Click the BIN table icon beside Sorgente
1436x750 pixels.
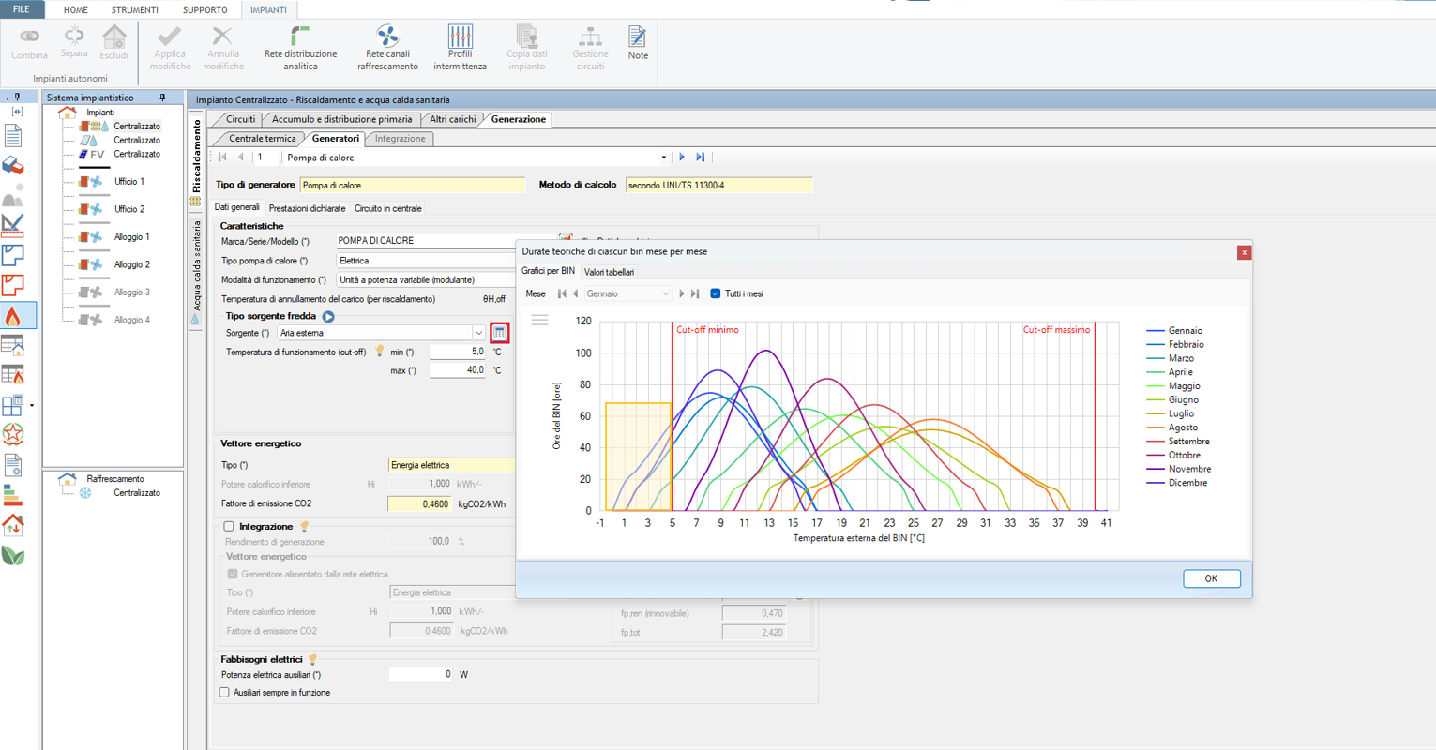[x=500, y=333]
